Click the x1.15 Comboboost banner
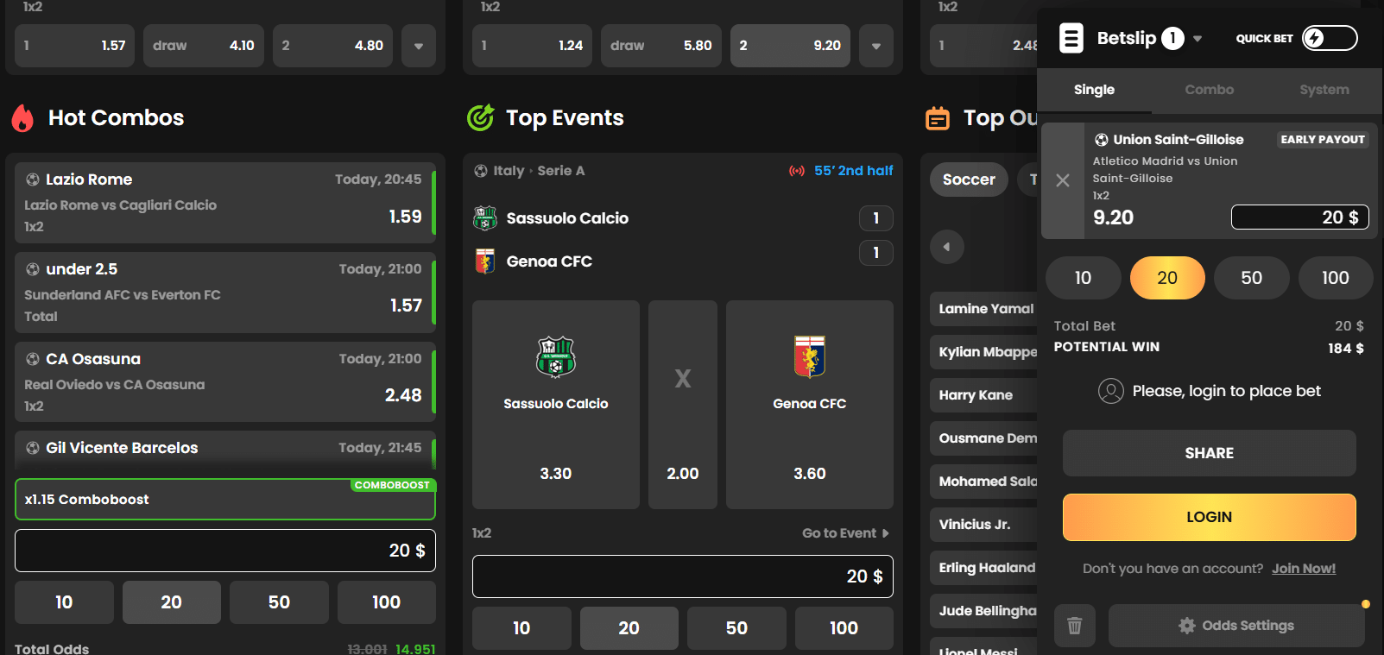This screenshot has height=655, width=1384. click(x=224, y=500)
